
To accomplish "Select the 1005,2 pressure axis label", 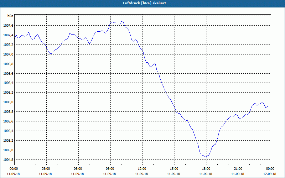I will (8, 141).
